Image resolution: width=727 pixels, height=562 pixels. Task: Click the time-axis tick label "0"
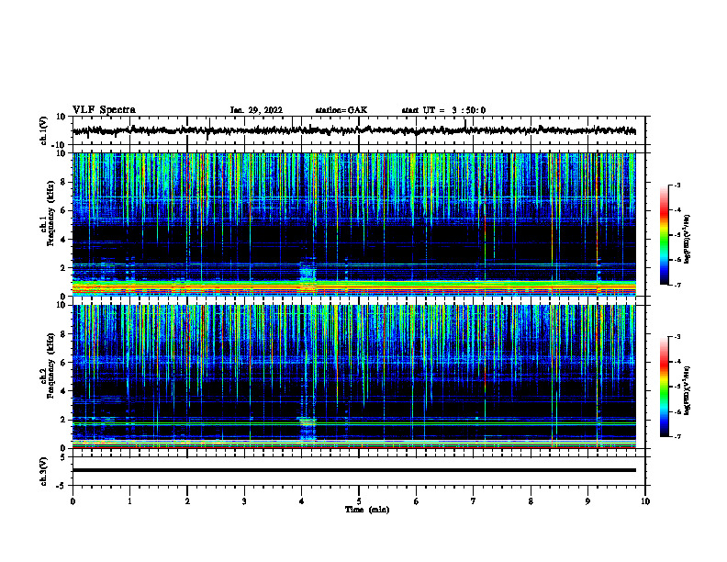(73, 501)
